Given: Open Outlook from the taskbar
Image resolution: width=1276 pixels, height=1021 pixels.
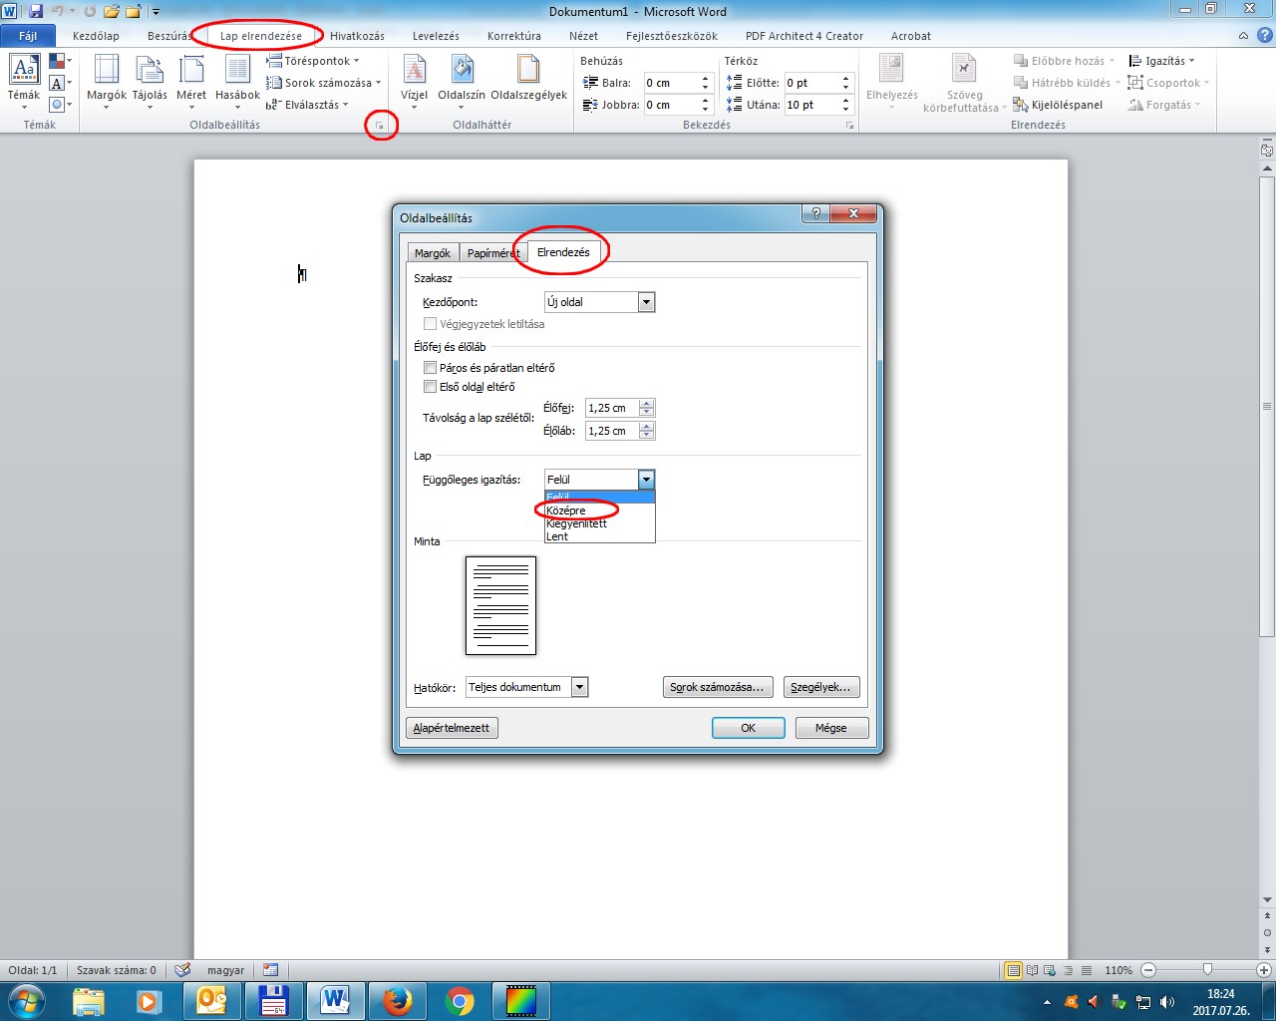Looking at the screenshot, I should (211, 1001).
